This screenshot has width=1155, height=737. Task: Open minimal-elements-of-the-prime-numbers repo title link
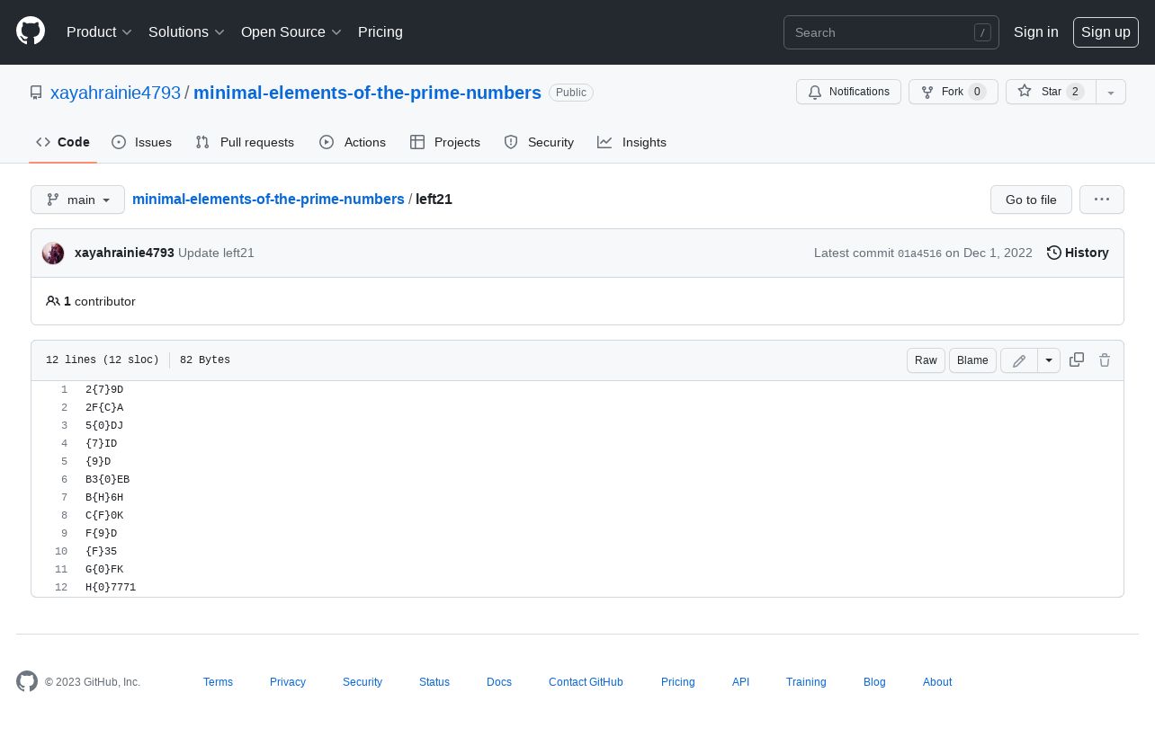[367, 93]
